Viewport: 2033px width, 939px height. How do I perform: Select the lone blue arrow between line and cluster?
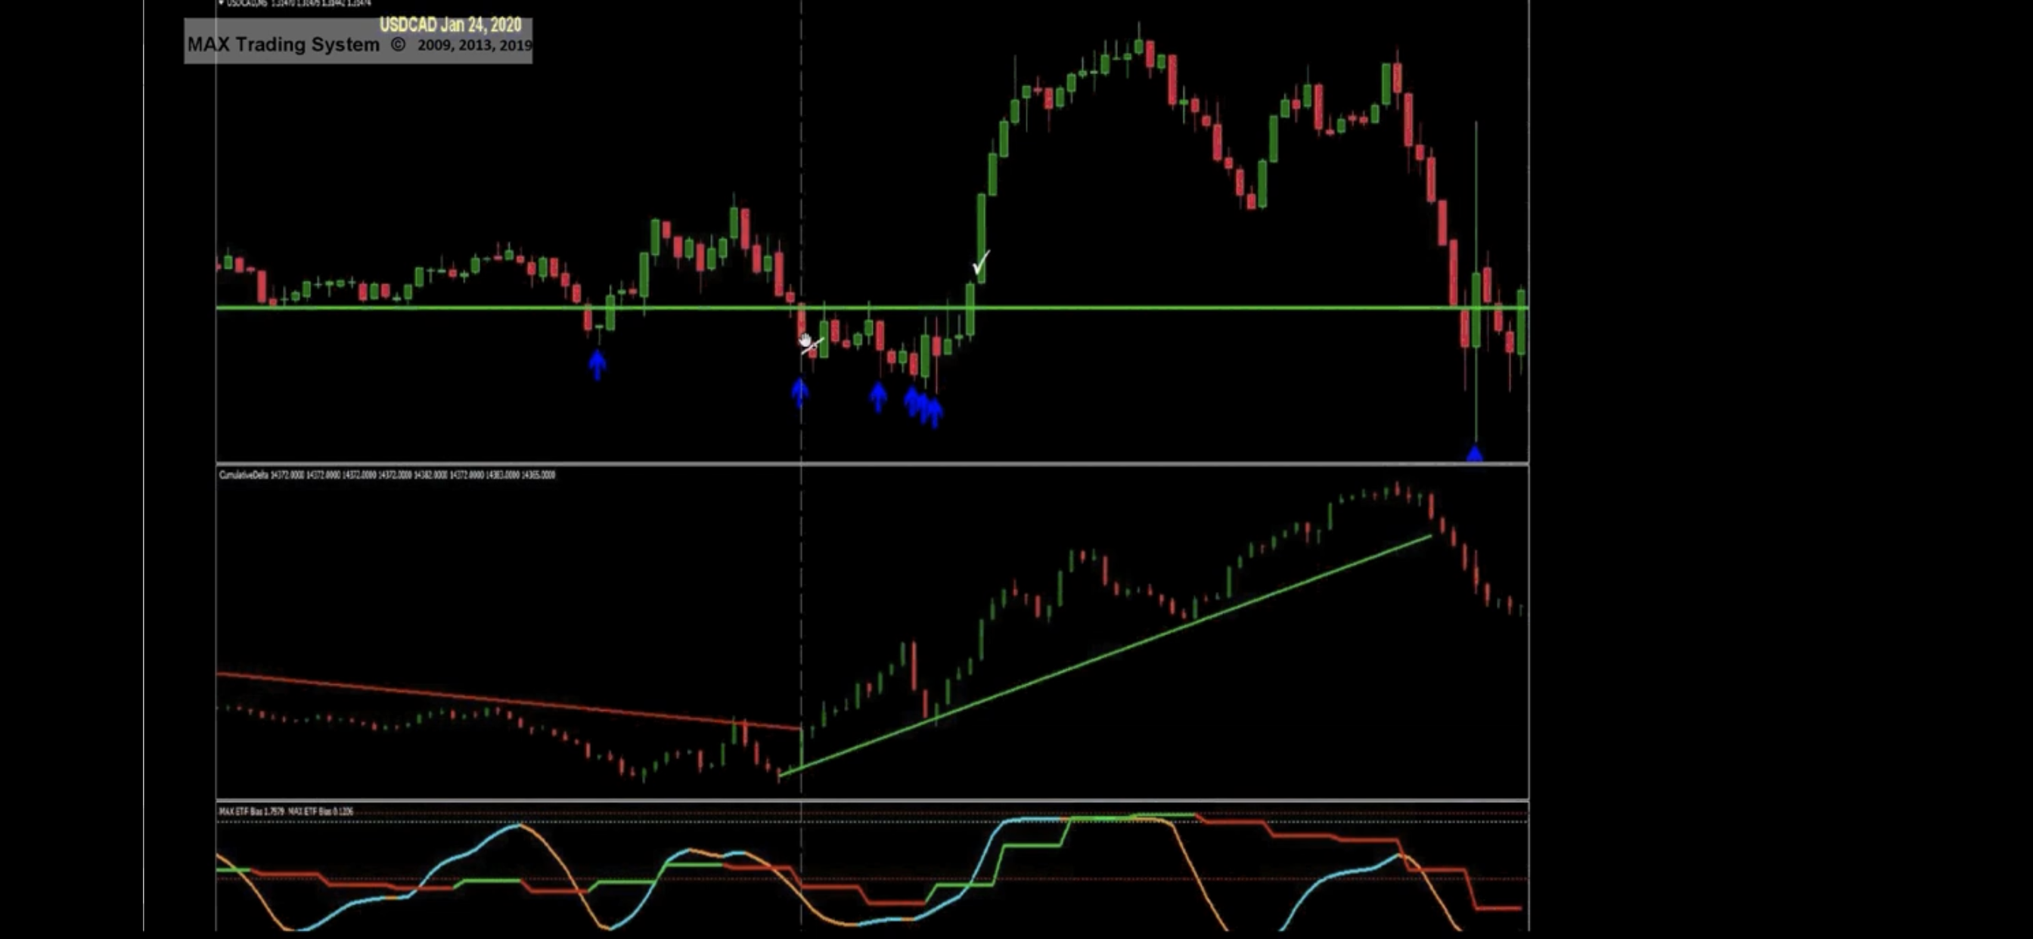click(877, 397)
